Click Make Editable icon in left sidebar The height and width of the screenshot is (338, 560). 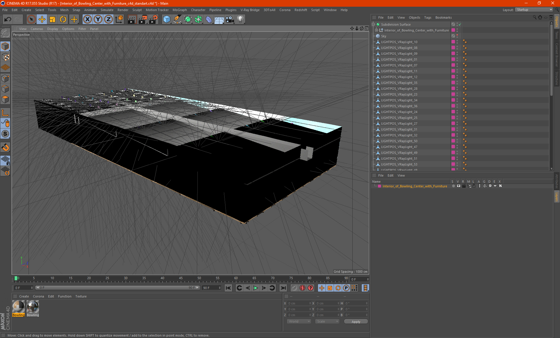pyautogui.click(x=5, y=33)
